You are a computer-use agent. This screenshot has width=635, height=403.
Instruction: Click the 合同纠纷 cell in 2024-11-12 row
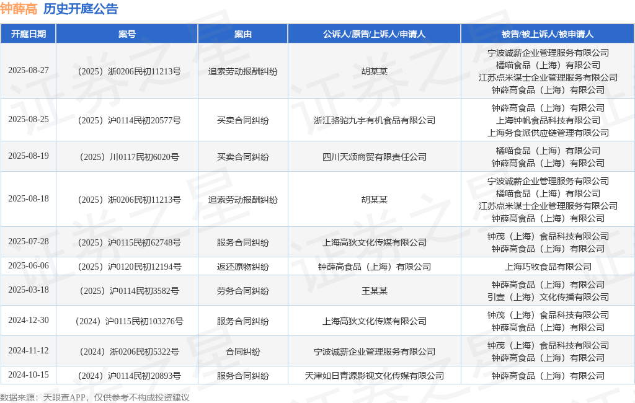(x=243, y=352)
